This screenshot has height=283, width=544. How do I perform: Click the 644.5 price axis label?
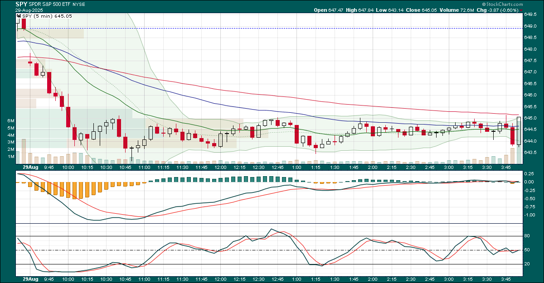pos(531,130)
